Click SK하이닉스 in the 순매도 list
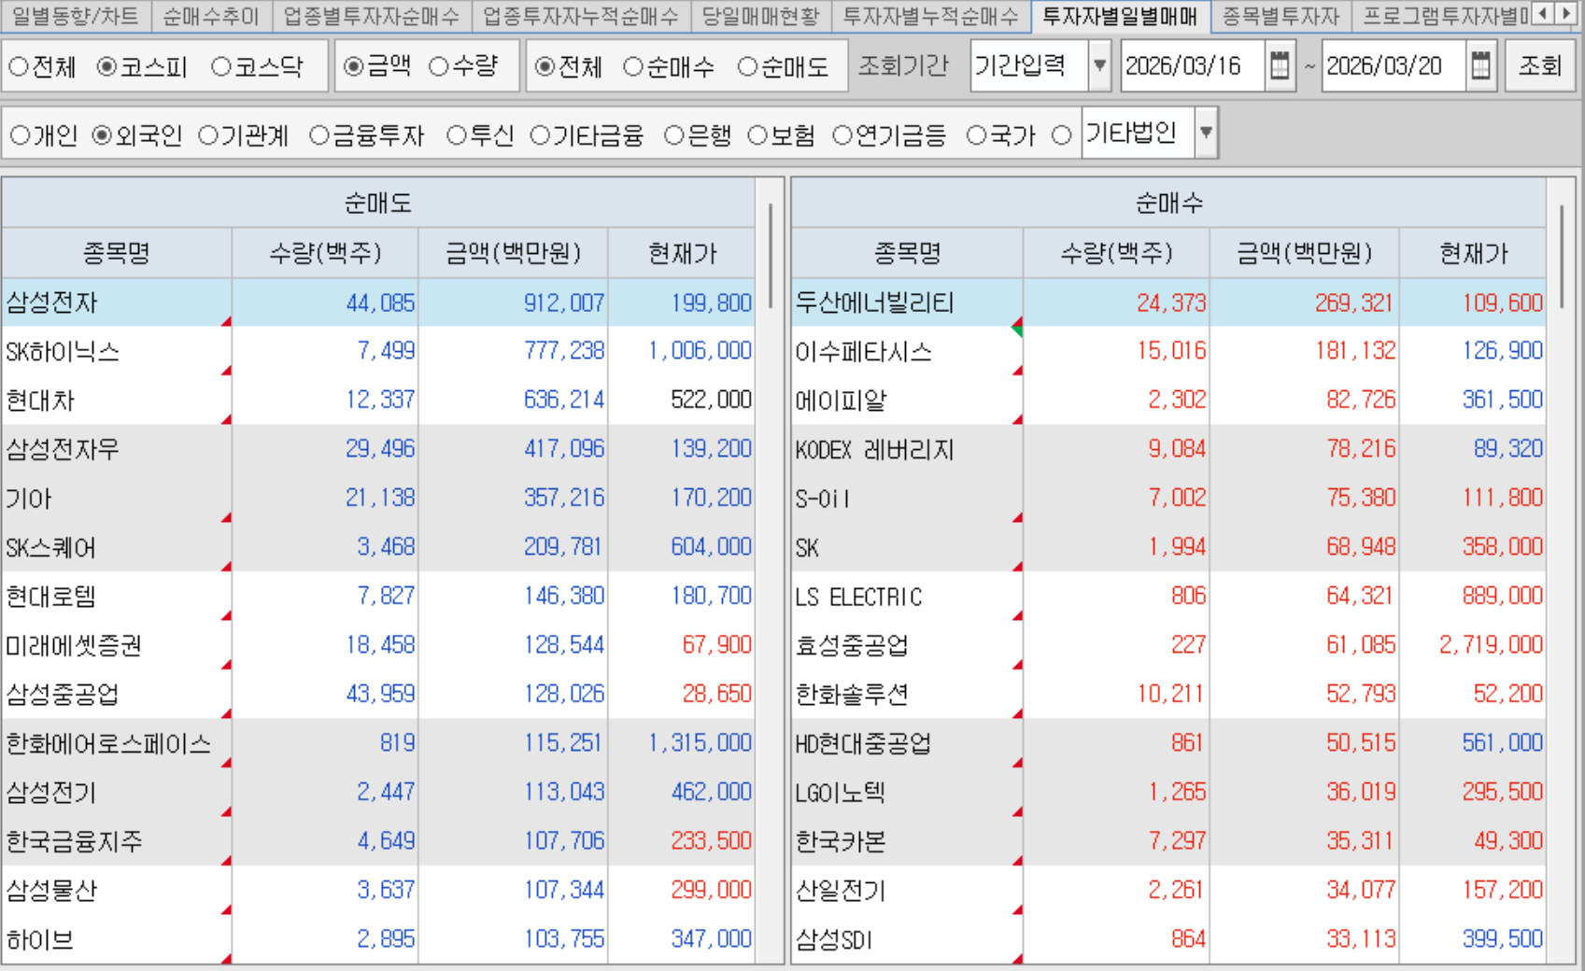 pos(63,352)
